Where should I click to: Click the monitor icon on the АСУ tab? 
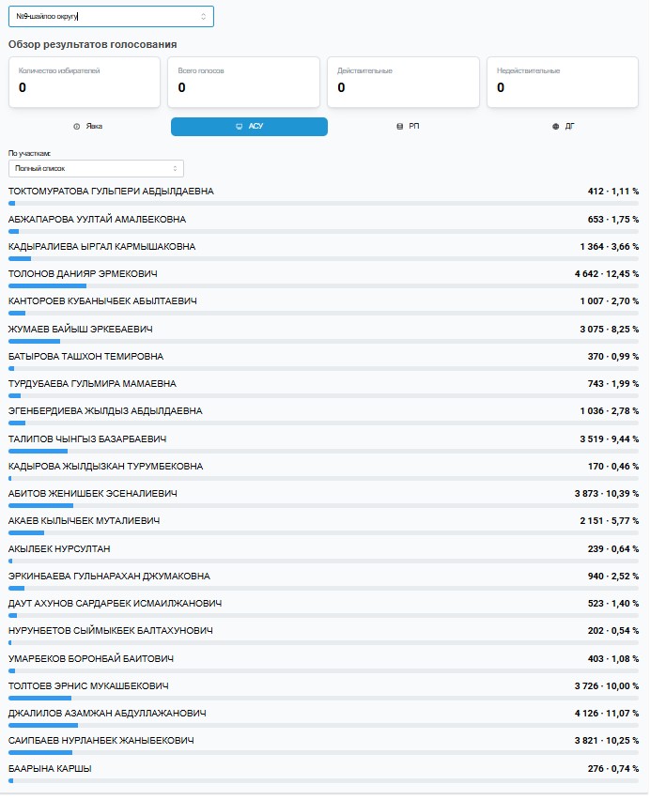[239, 126]
